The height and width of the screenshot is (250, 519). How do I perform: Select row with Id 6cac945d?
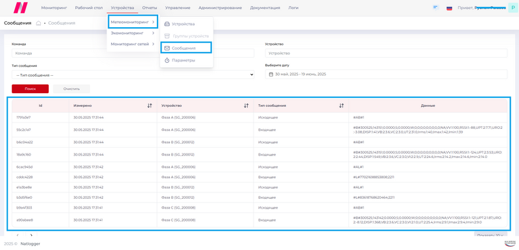click(259, 167)
